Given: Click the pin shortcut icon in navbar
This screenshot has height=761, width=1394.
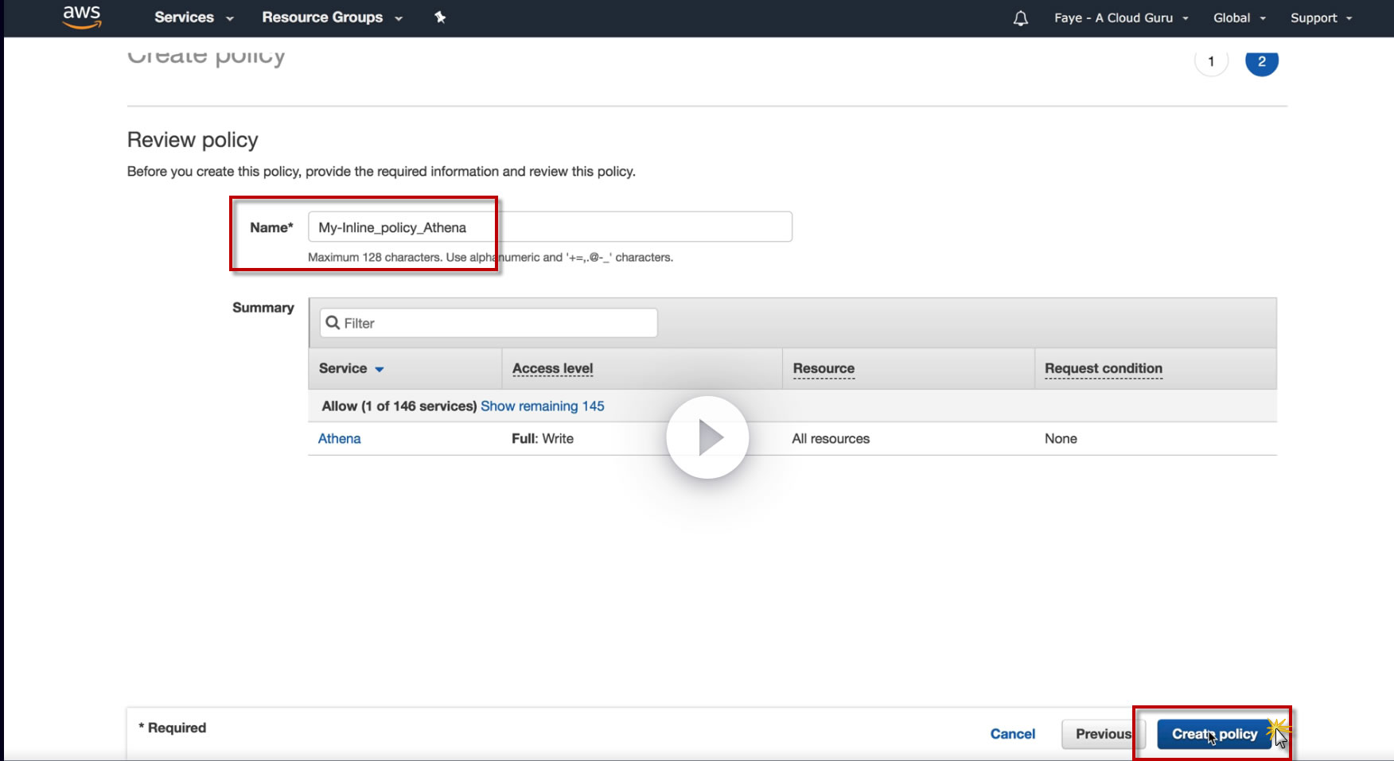Looking at the screenshot, I should tap(440, 17).
